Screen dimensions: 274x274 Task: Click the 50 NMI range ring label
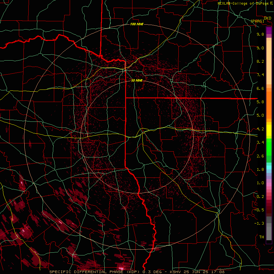(x=137, y=80)
